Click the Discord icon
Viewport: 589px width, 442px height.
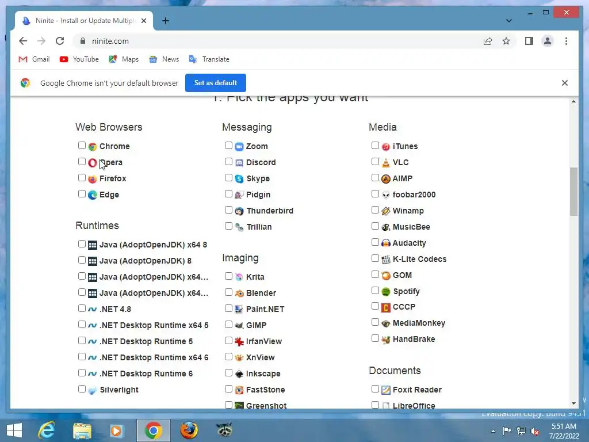[239, 163]
